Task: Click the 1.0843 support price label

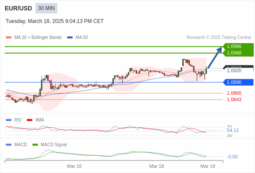Action: pyautogui.click(x=234, y=99)
